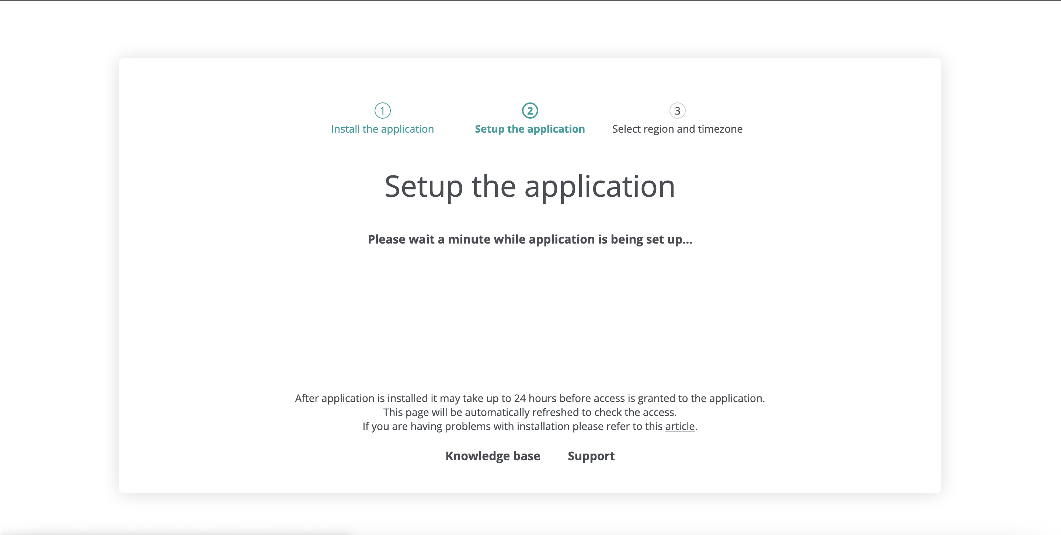Screen dimensions: 1061x535
Task: Click the step 3 circle icon
Action: pos(677,110)
